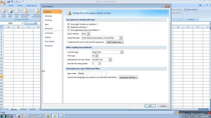Image resolution: width=211 pixels, height=118 pixels.
Task: Open the Customize Quick Access Toolbar arrow
Action: pos(23,1)
